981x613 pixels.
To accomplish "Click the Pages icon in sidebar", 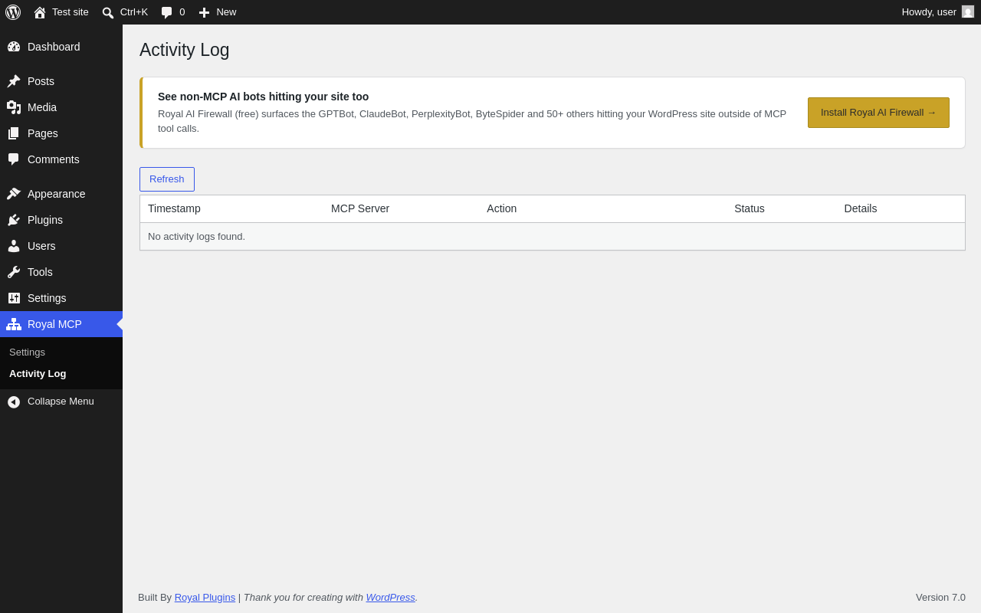I will pyautogui.click(x=14, y=133).
